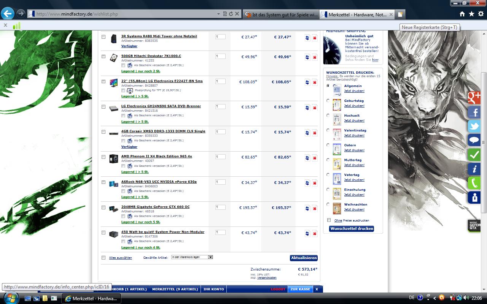
Task: Click the green checkmark sidebar icon
Action: coord(474,155)
